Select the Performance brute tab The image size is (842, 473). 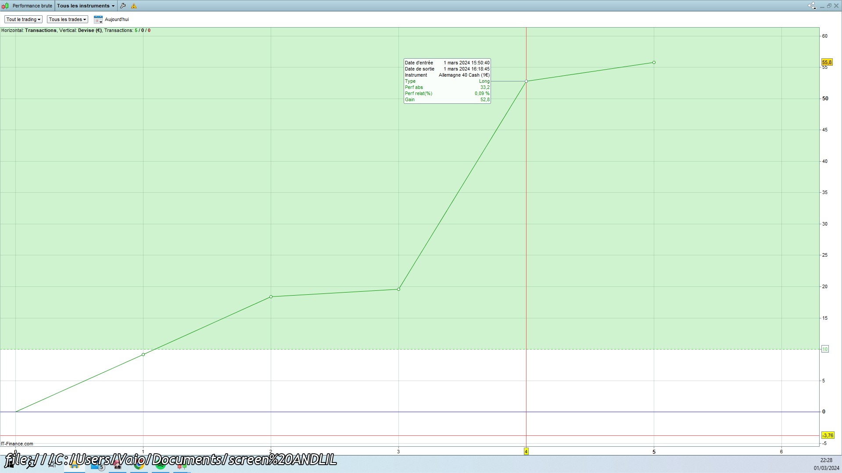[32, 6]
